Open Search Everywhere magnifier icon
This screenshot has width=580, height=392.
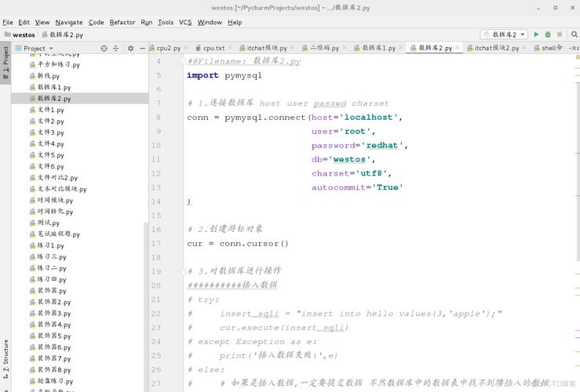tap(574, 34)
